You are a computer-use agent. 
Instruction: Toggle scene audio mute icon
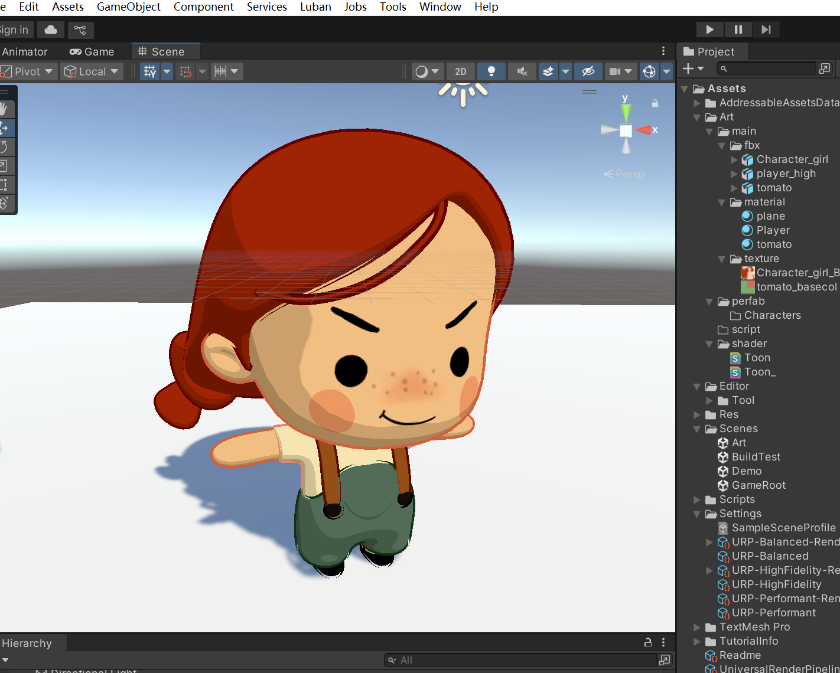(522, 71)
